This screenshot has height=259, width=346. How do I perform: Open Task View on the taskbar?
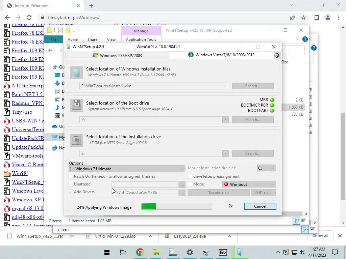click(123, 252)
